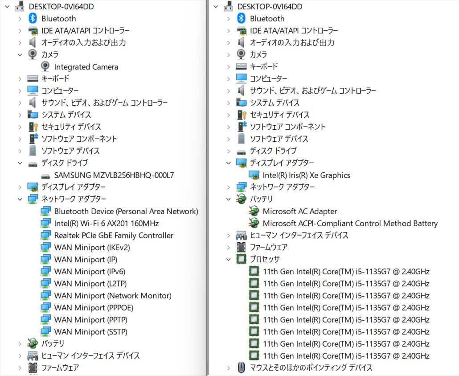Select Bluetooth Device (Personal Area Network)
Image resolution: width=459 pixels, height=376 pixels.
point(126,211)
